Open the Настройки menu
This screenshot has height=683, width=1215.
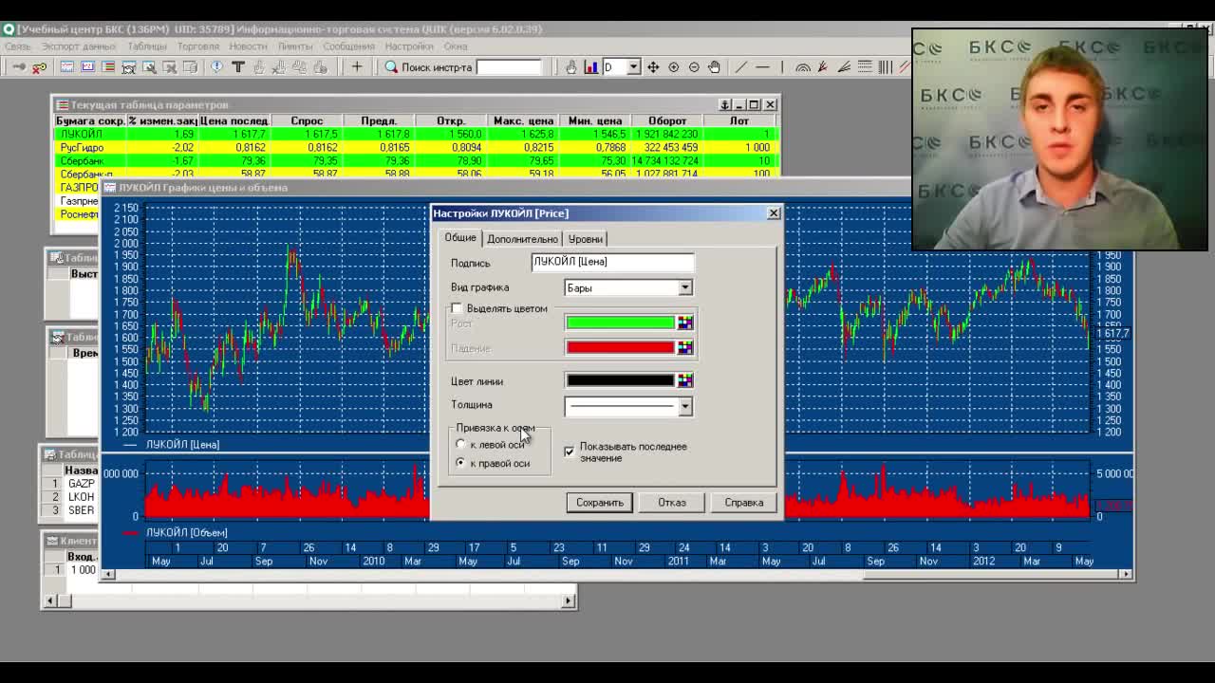(409, 46)
